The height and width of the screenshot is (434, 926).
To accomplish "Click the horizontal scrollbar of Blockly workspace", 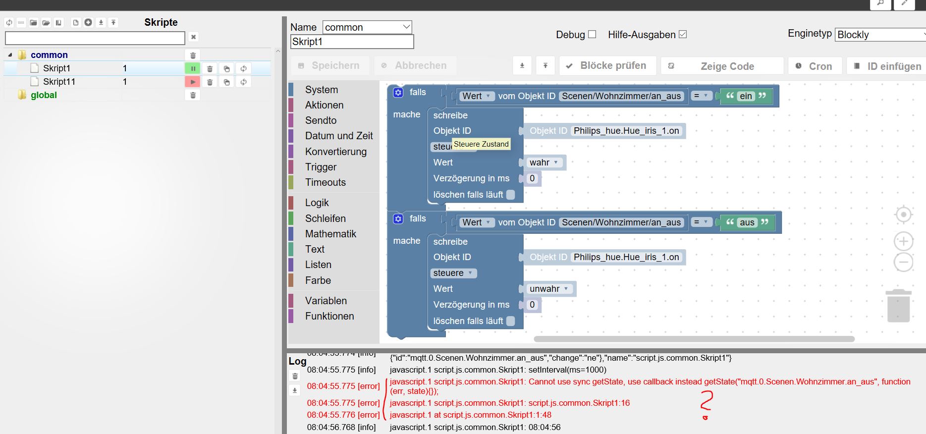I will point(694,339).
